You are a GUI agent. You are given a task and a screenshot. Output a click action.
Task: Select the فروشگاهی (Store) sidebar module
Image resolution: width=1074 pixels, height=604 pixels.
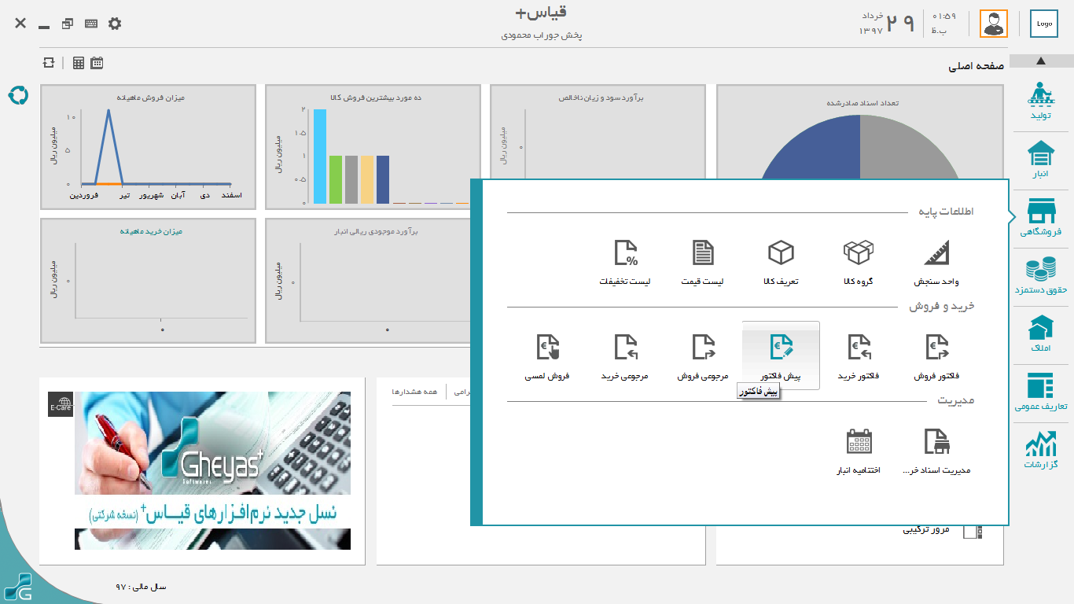click(x=1041, y=218)
